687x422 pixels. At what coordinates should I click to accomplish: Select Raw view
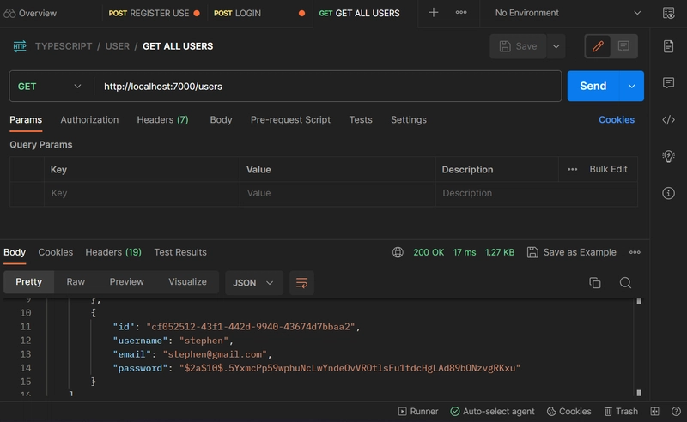tap(76, 282)
